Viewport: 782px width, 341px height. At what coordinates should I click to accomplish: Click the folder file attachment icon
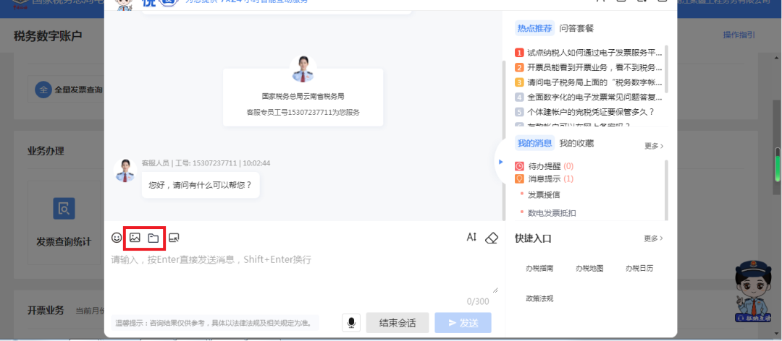coord(154,238)
